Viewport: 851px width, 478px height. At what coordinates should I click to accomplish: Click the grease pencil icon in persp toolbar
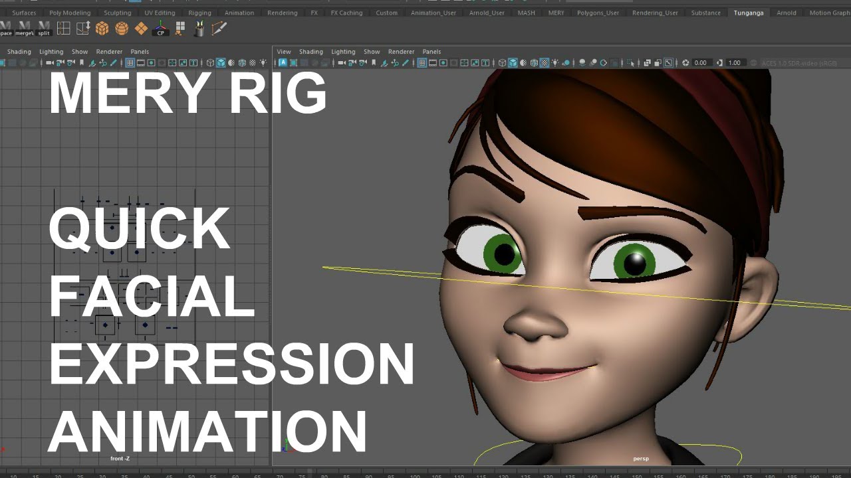pyautogui.click(x=406, y=63)
